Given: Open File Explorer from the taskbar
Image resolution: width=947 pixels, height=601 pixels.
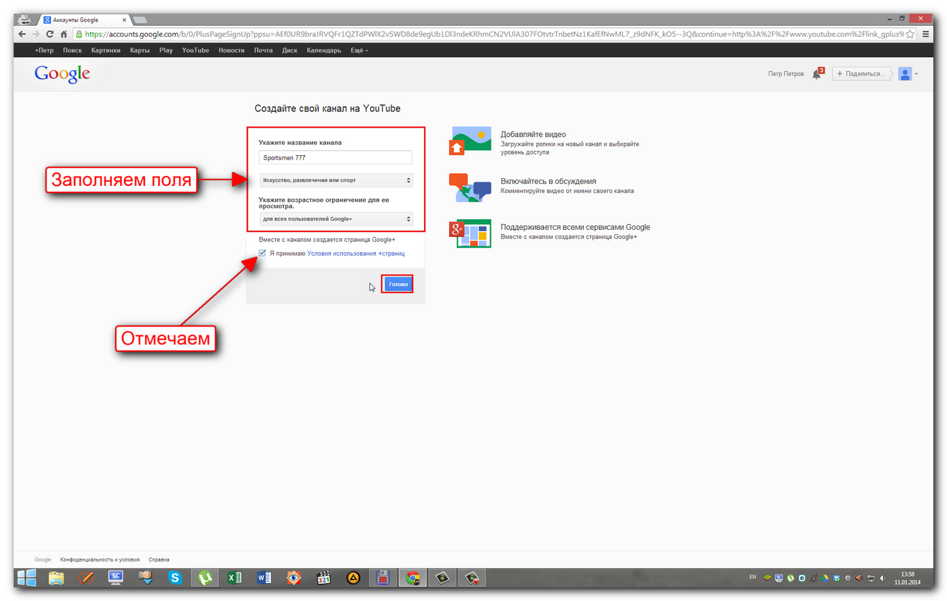Looking at the screenshot, I should point(56,577).
